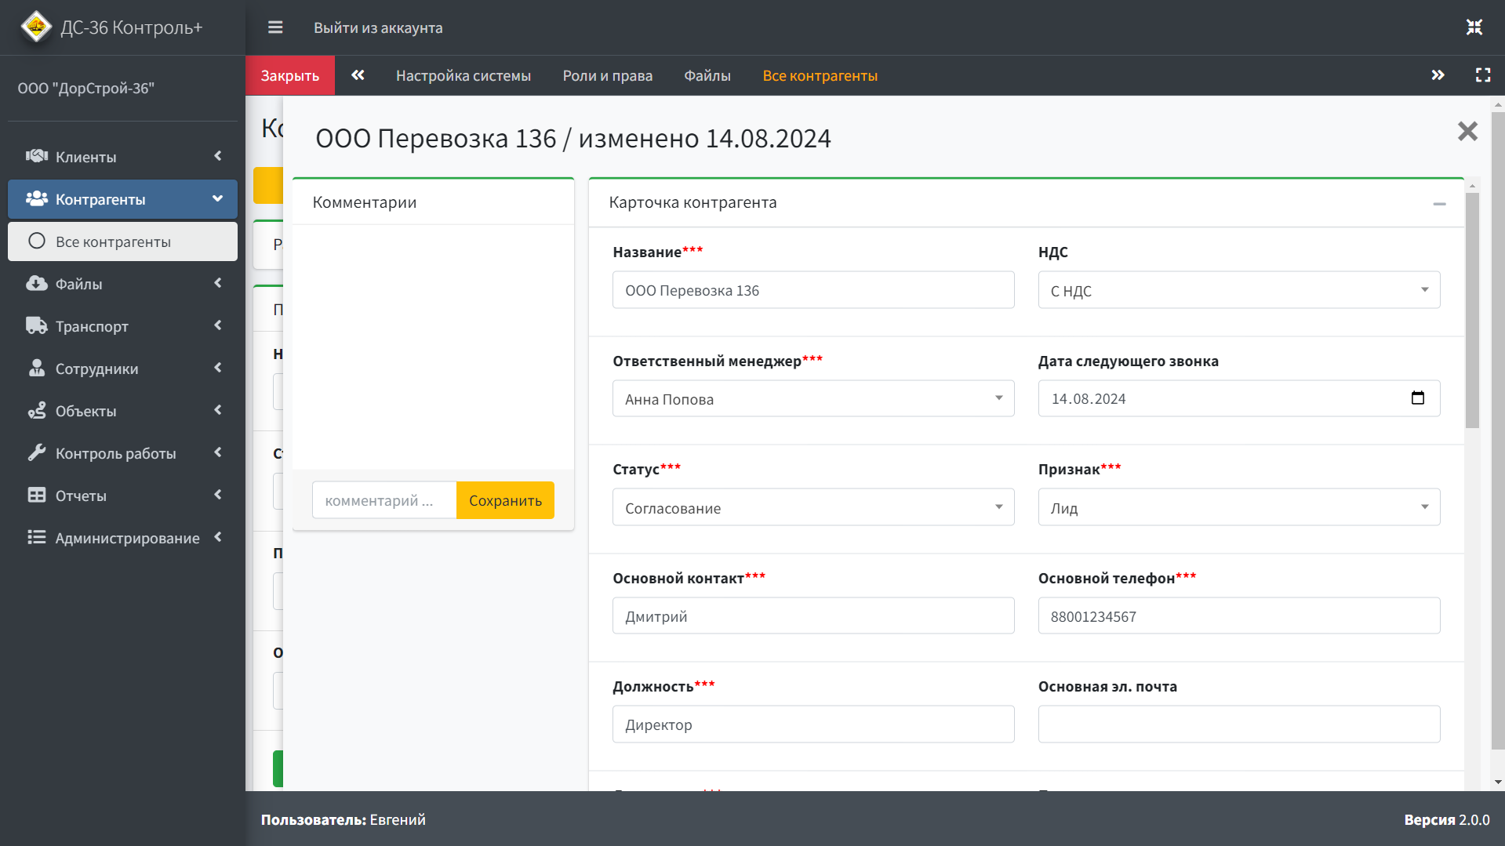Click the ДС-36 Контроль+ logo icon
The width and height of the screenshot is (1505, 846).
click(x=36, y=27)
